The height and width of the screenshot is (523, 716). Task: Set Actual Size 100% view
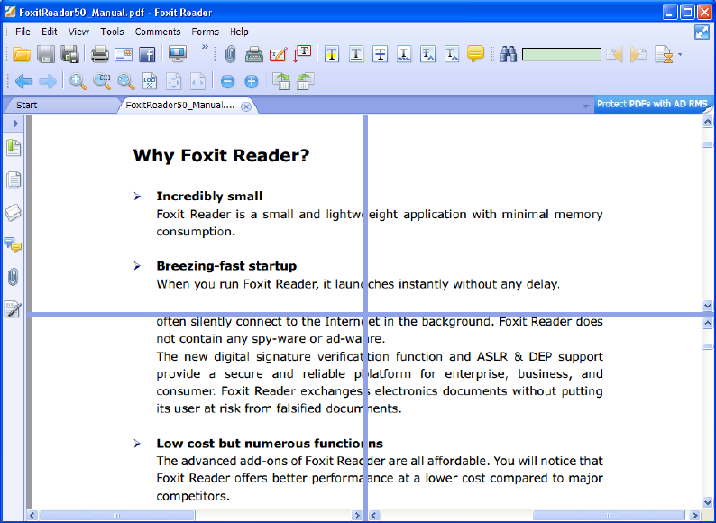[x=150, y=81]
